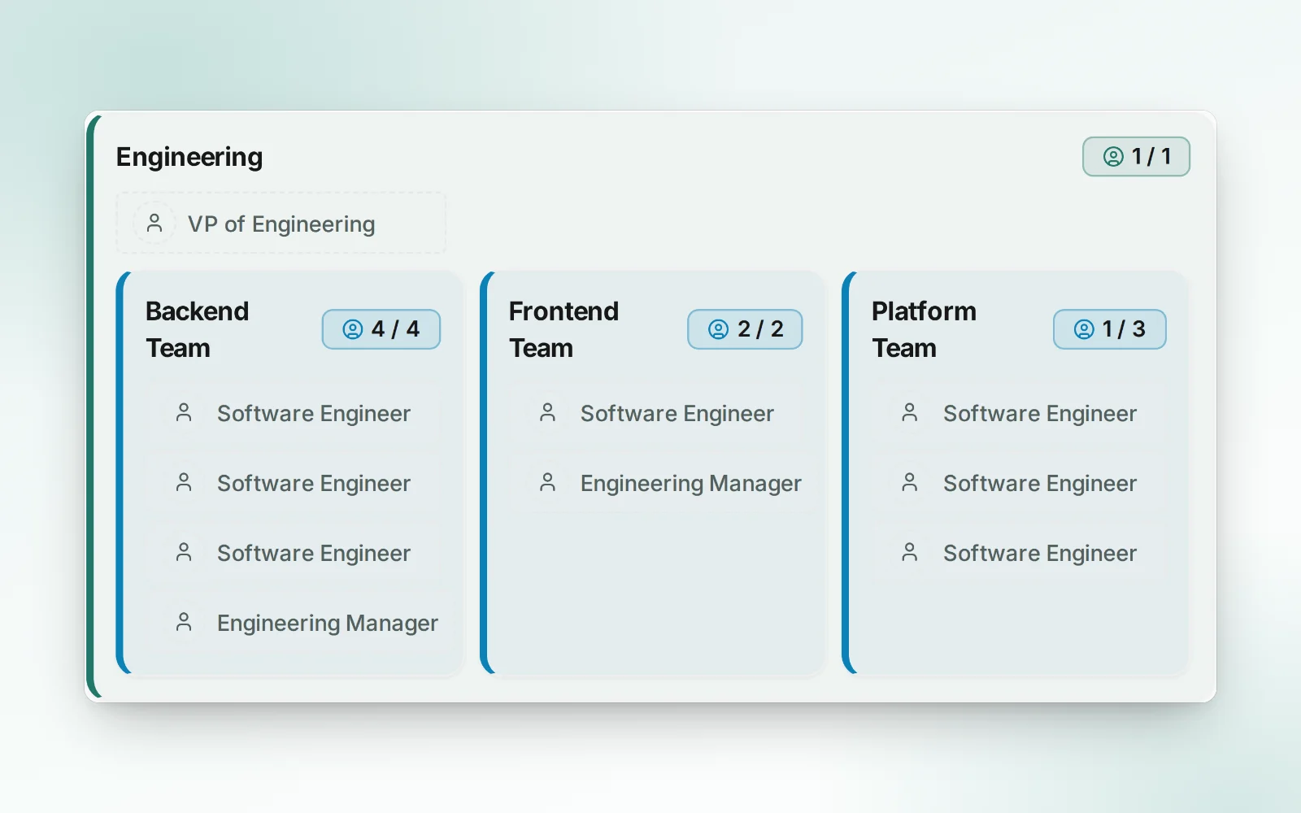Select the third Software Engineer in Platform Team

pyautogui.click(x=1020, y=553)
